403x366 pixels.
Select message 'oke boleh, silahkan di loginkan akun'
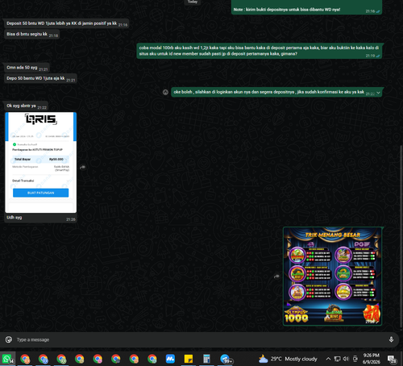coord(276,92)
